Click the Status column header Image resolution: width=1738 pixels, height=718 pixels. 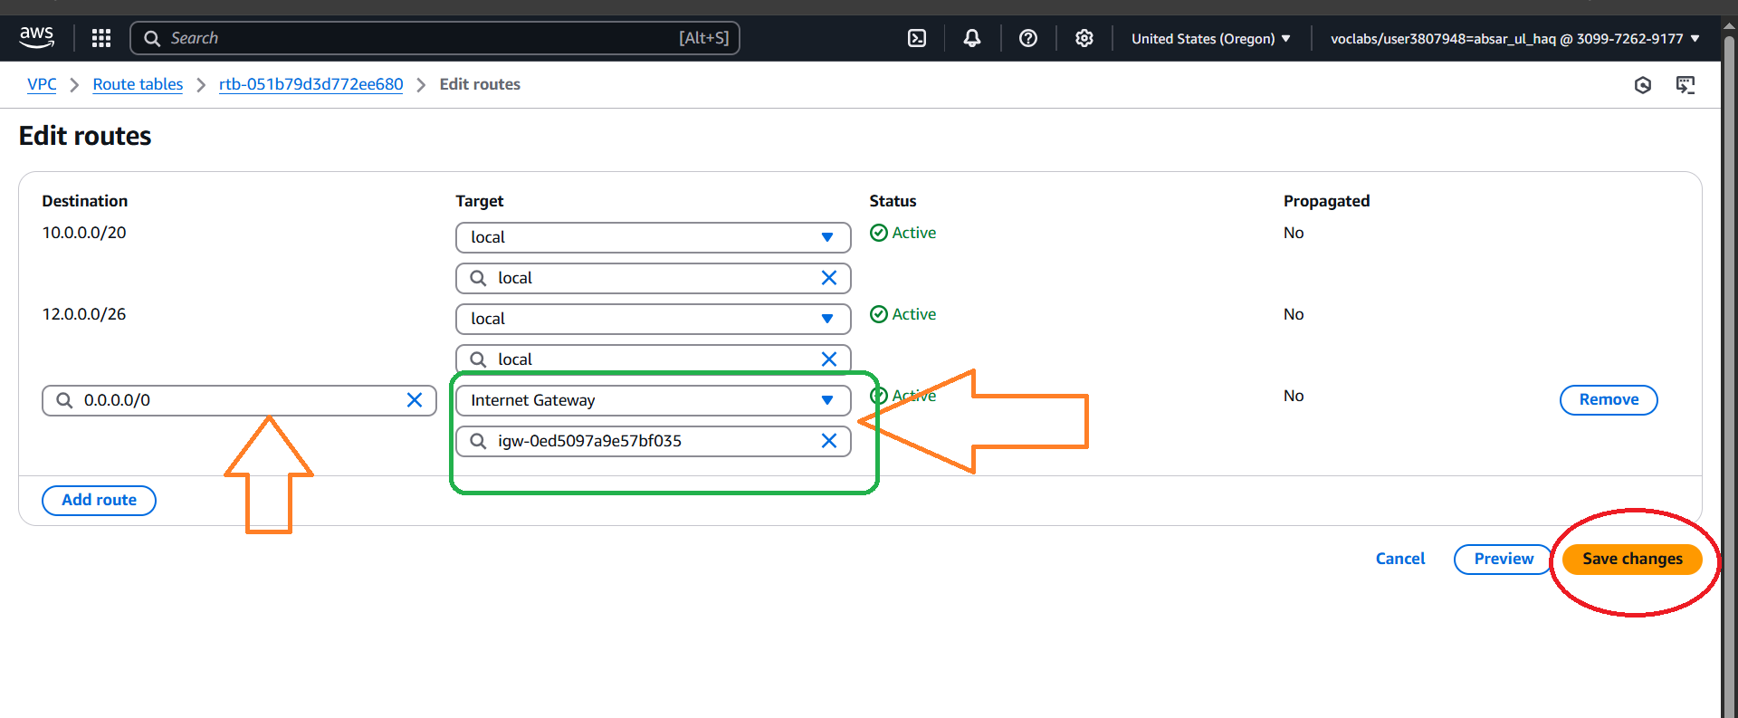click(x=893, y=201)
